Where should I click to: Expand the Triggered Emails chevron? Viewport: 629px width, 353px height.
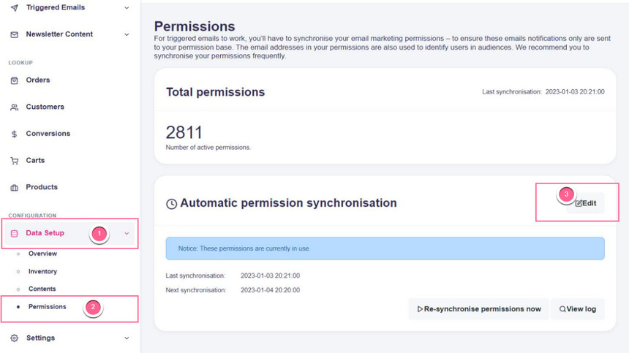[x=127, y=8]
